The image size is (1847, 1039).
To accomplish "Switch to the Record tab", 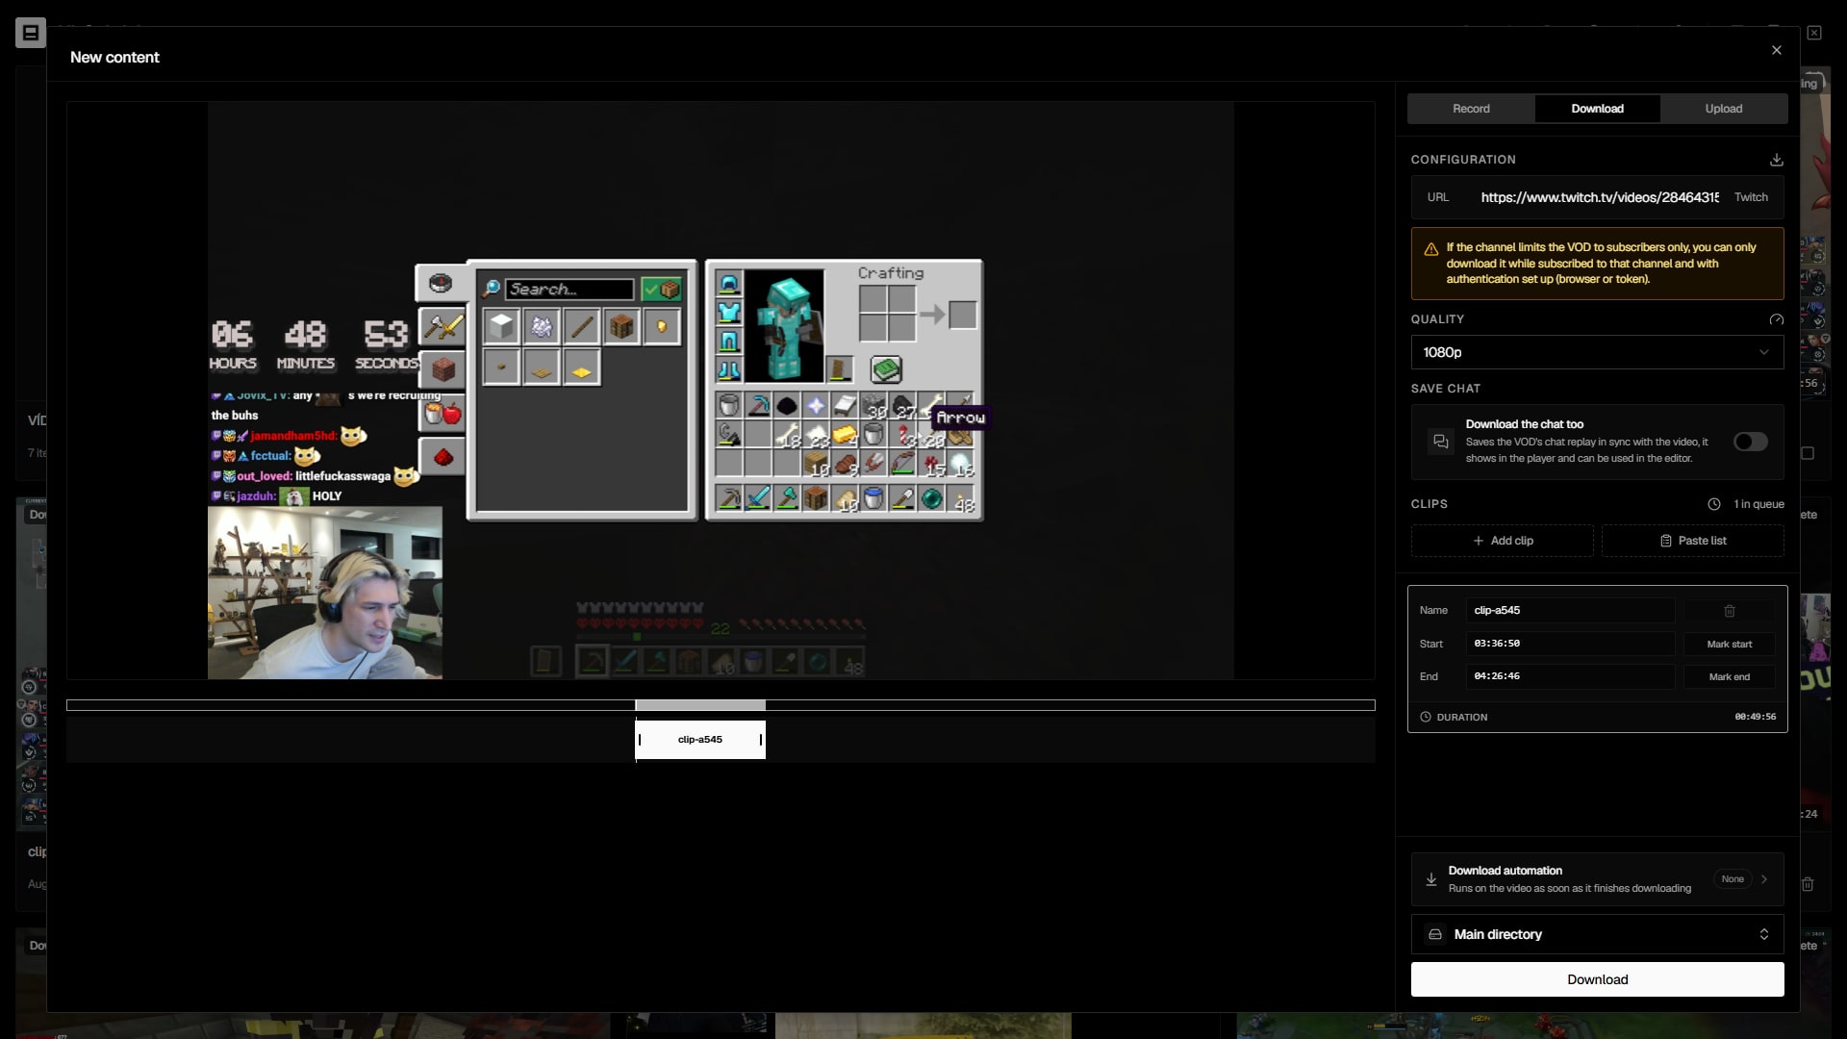I will tap(1471, 109).
